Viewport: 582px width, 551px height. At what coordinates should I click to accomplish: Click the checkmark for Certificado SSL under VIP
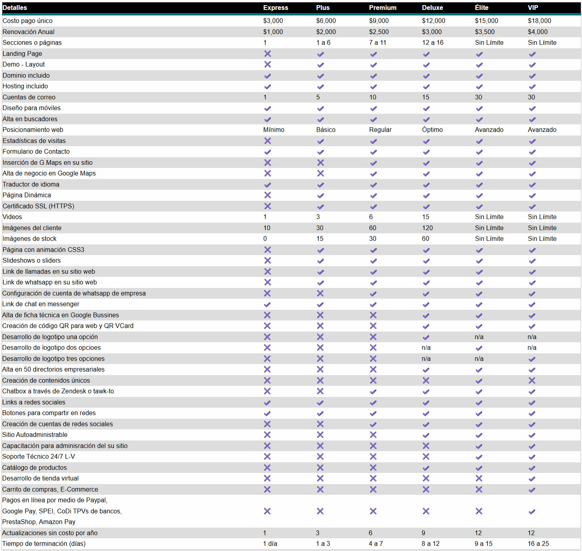532,206
